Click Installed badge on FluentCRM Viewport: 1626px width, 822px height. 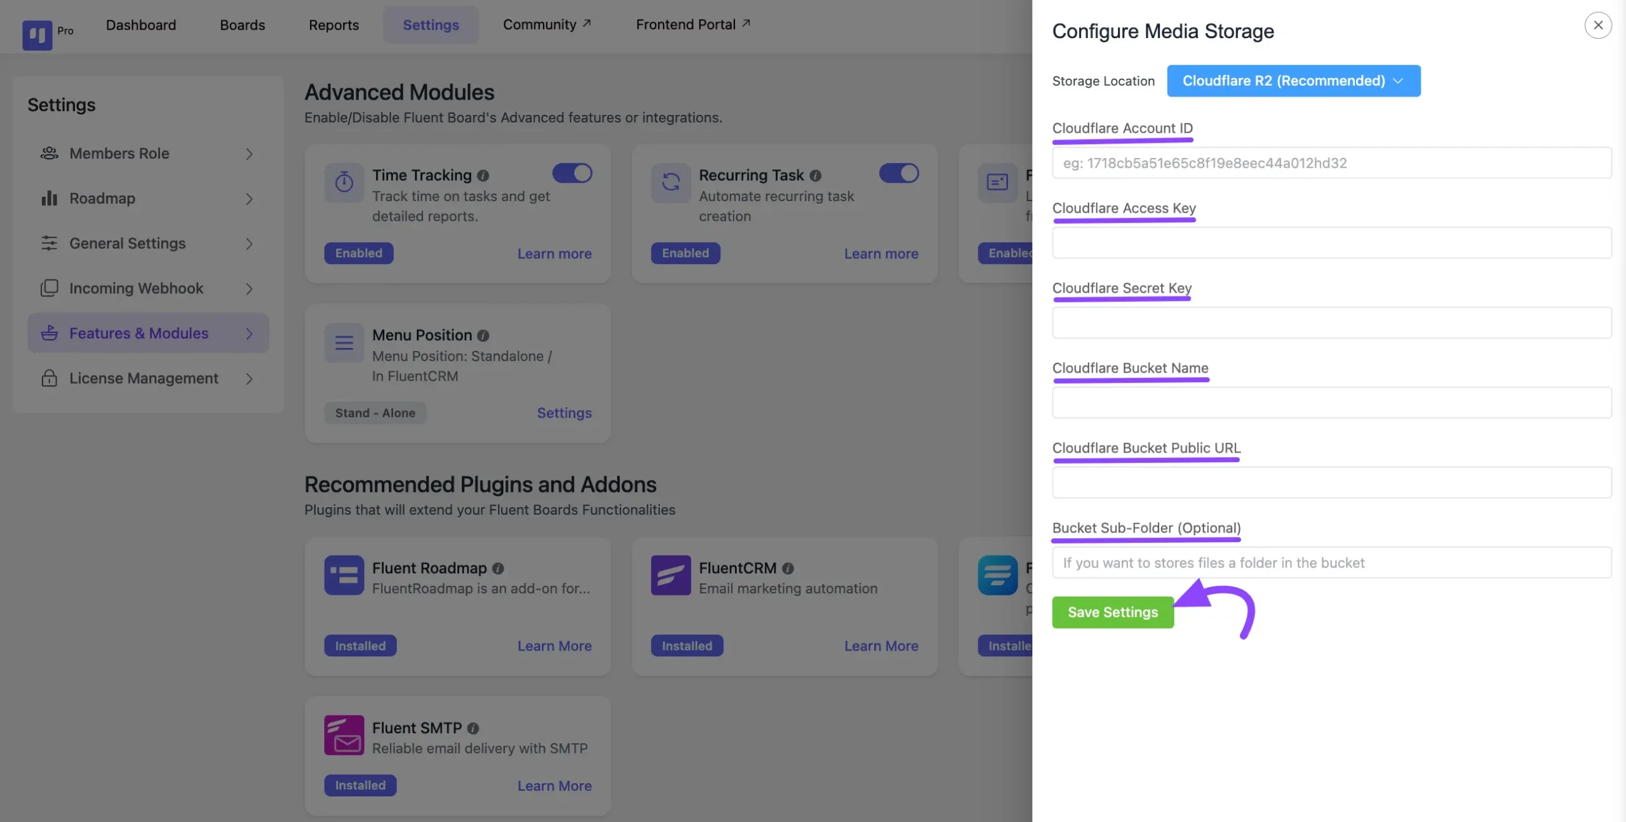(687, 646)
